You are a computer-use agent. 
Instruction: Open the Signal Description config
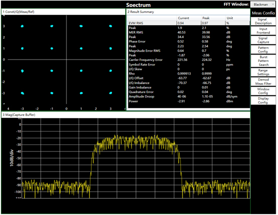tap(263, 21)
